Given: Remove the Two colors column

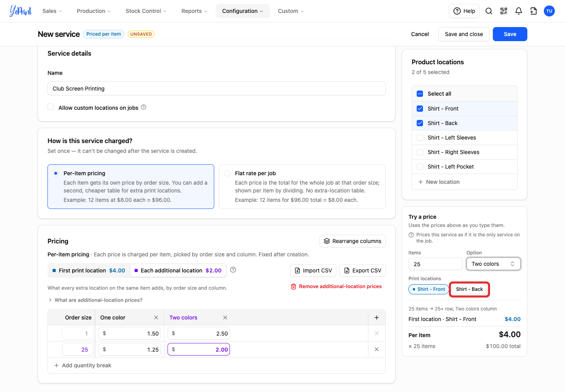Looking at the screenshot, I should click(x=225, y=318).
